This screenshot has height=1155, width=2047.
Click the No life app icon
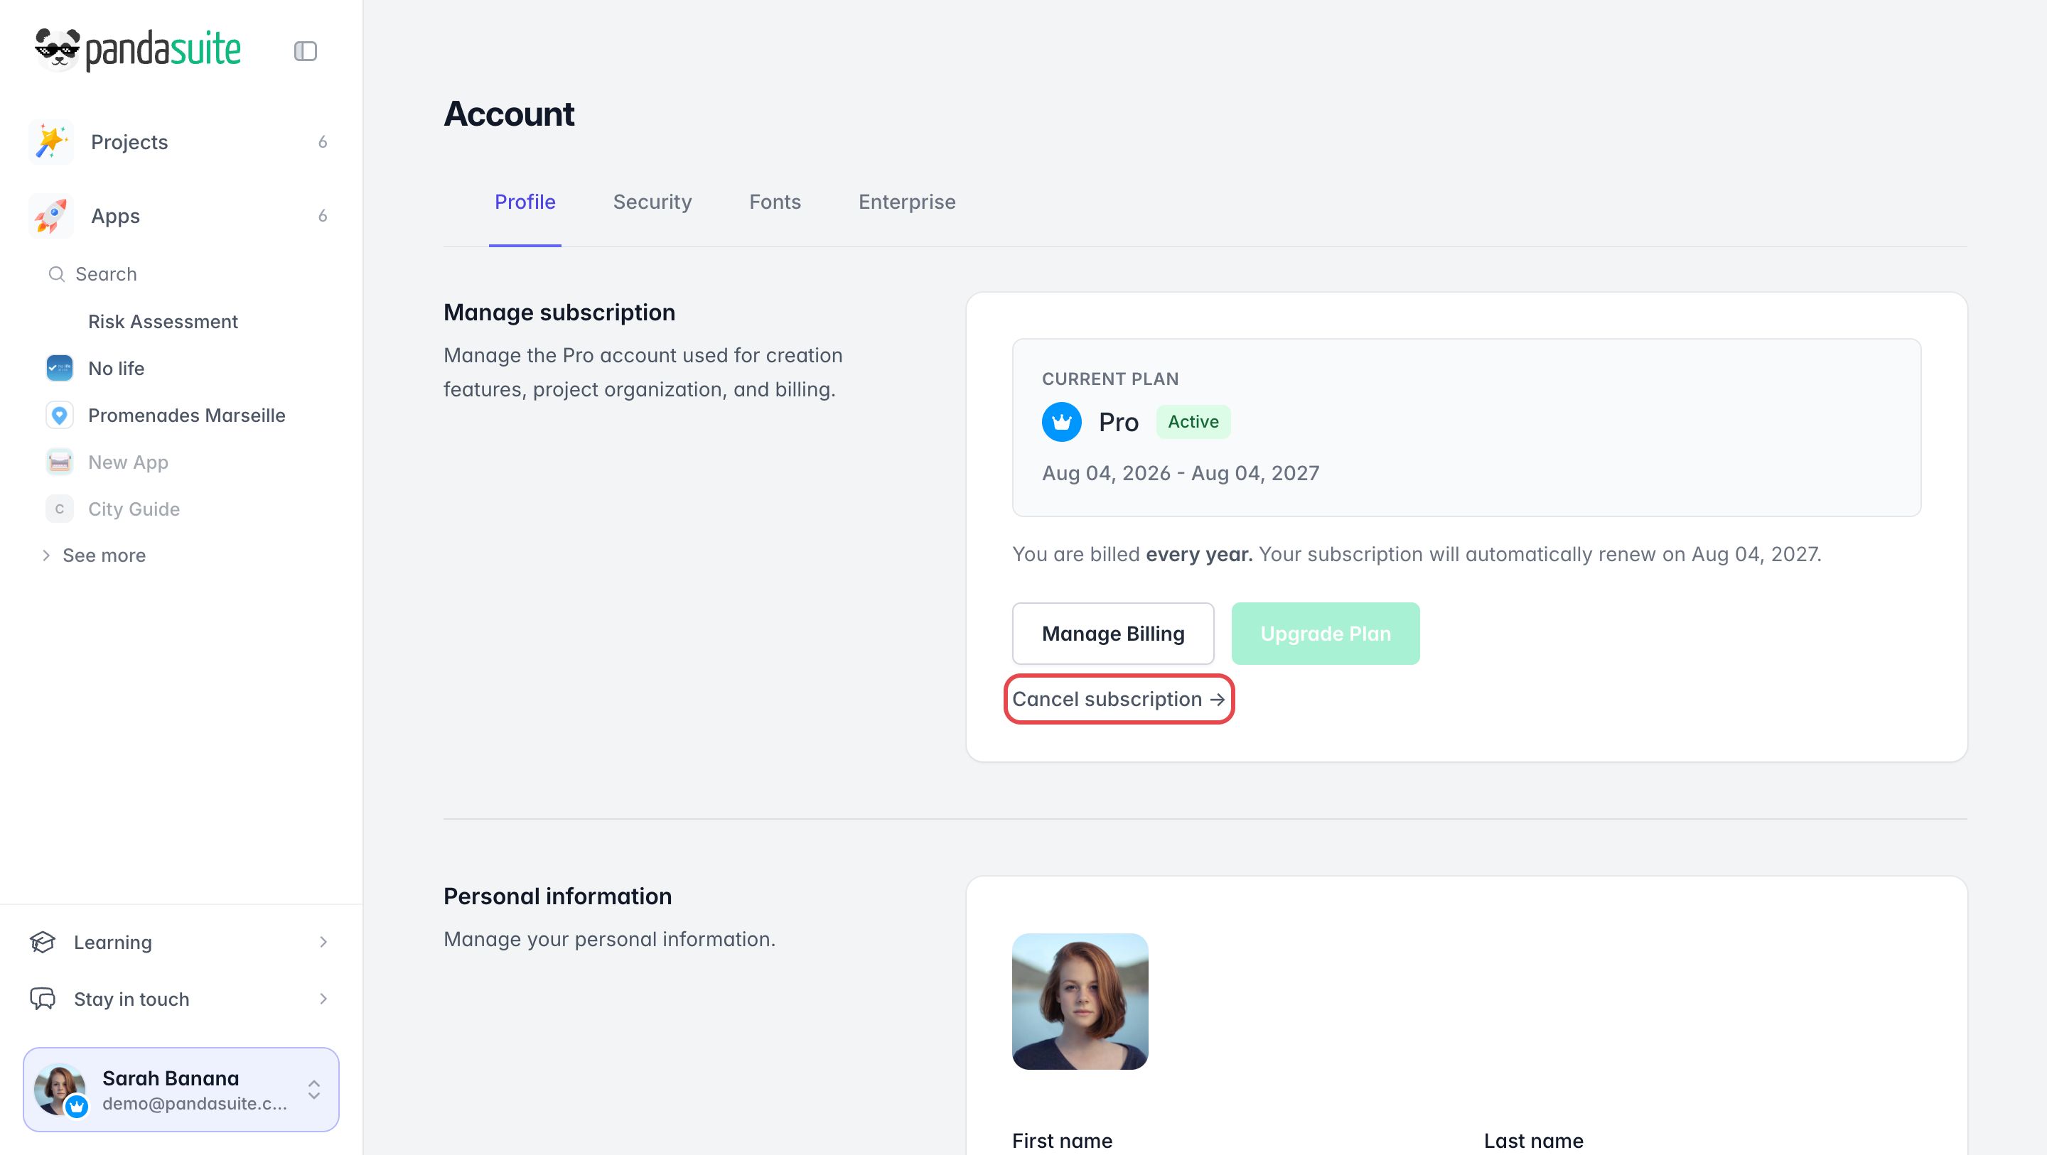[60, 369]
